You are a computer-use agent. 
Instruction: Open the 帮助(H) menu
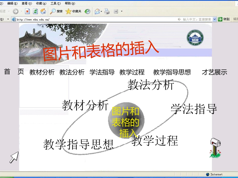70,3
